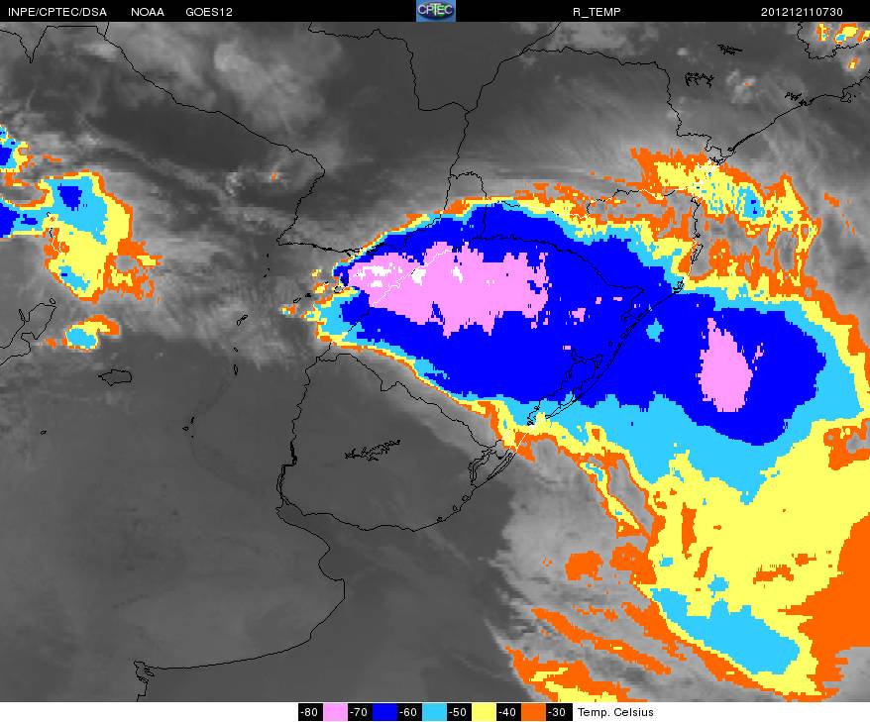Click the GOES12 satellite label

pyautogui.click(x=209, y=12)
